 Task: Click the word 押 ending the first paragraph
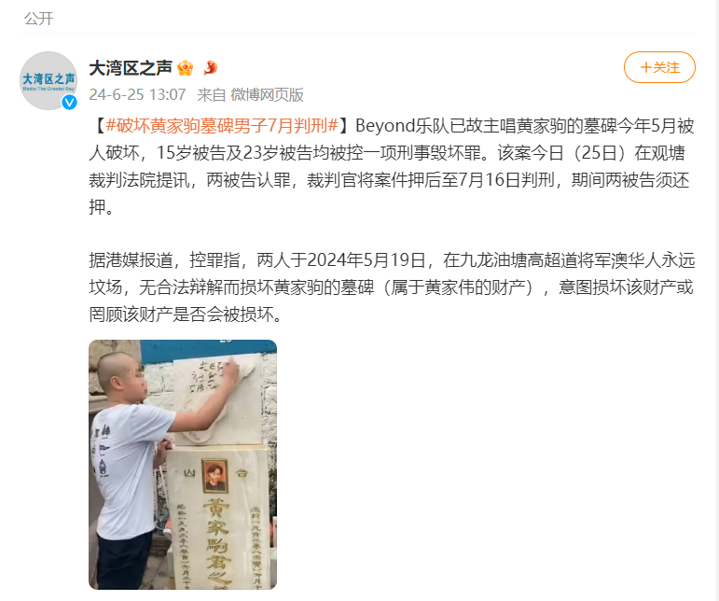[97, 206]
